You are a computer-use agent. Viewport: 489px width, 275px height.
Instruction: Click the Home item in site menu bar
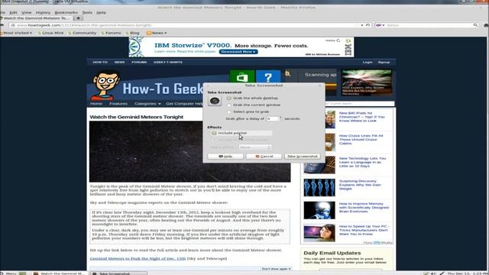click(x=96, y=104)
